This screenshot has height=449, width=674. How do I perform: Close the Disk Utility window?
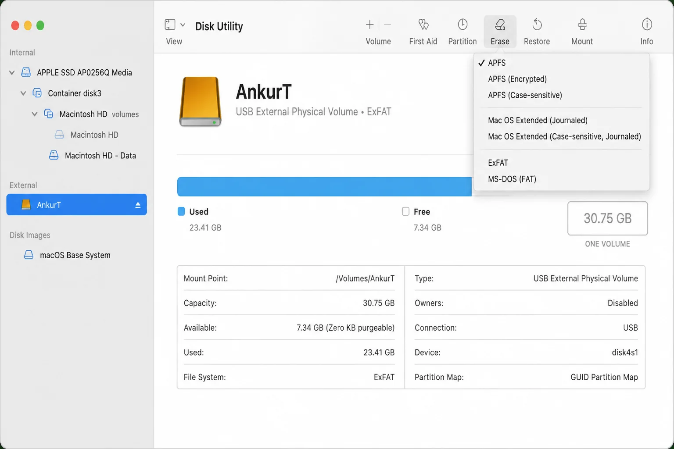[x=15, y=25]
